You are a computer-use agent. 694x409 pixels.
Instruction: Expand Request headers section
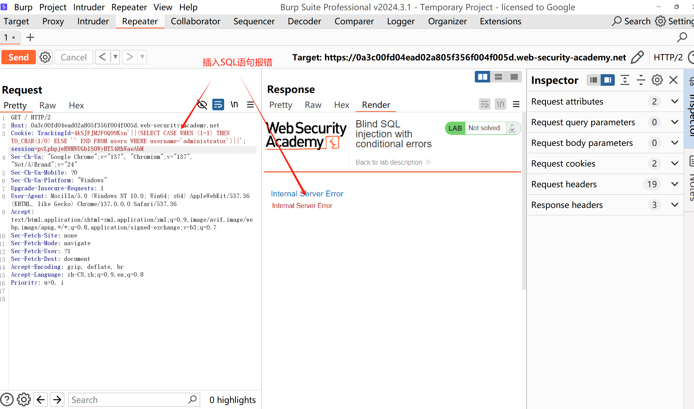(x=675, y=184)
